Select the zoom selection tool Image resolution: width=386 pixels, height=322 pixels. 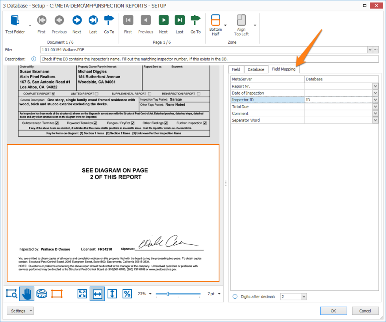coord(11,294)
